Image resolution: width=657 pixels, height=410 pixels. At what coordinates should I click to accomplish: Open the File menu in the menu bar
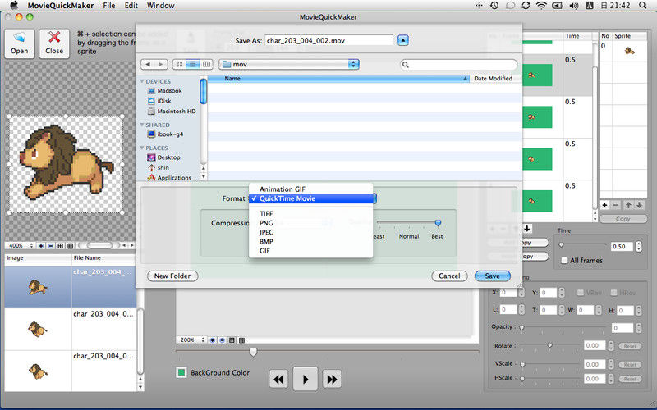pos(109,6)
